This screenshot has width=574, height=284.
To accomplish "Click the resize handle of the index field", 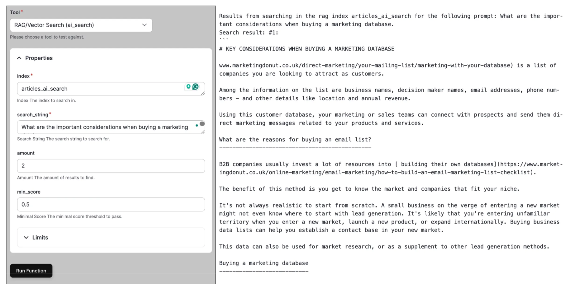I will coord(203,93).
